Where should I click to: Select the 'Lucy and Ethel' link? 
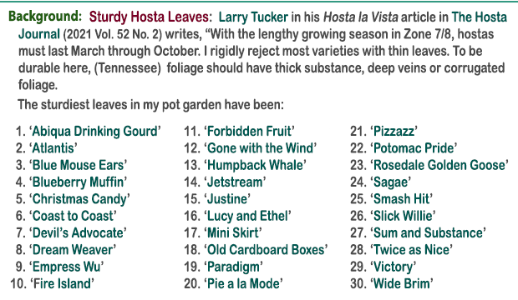pos(248,216)
